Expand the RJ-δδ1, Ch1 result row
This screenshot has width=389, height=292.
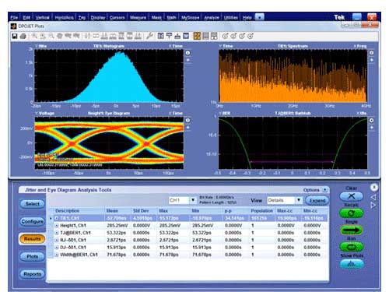(57, 240)
